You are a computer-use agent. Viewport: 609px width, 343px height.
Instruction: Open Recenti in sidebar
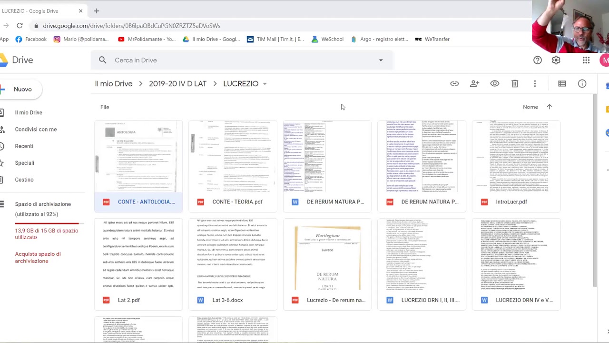tap(24, 146)
